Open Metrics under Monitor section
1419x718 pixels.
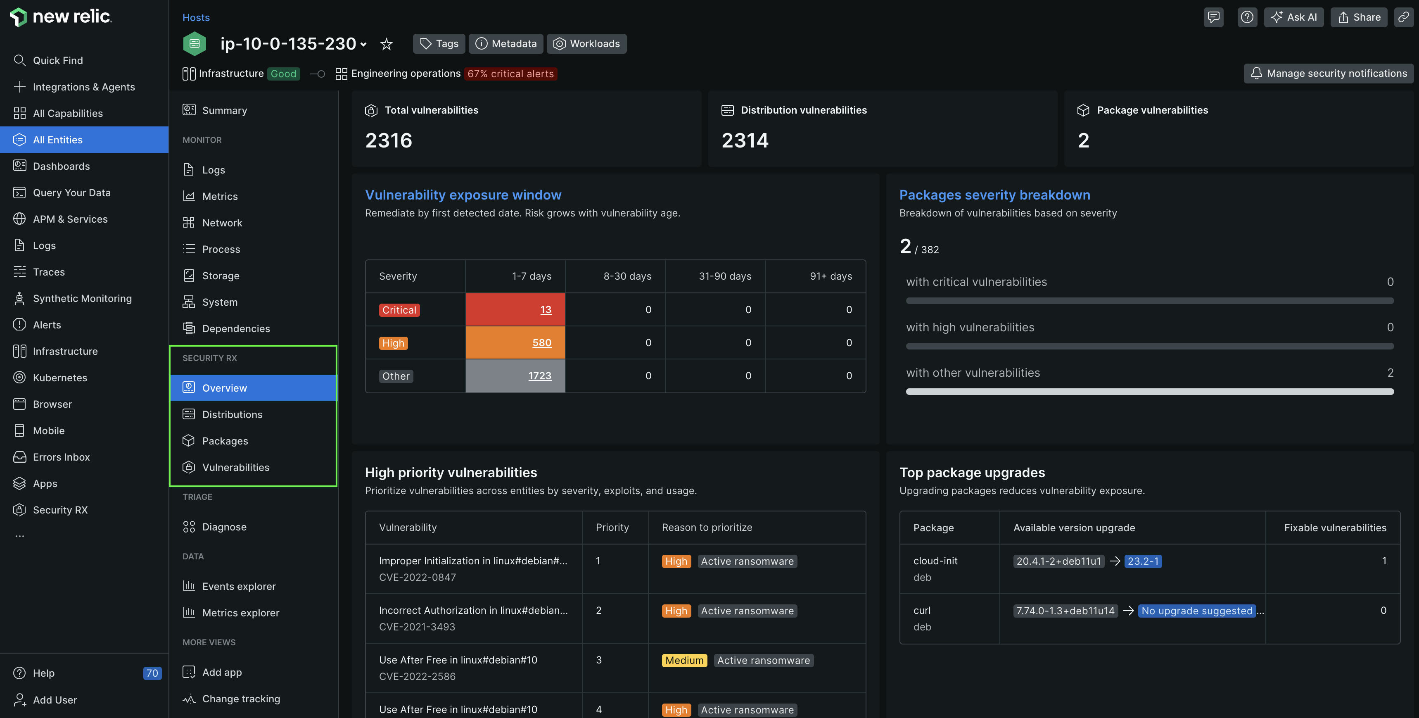click(254, 196)
